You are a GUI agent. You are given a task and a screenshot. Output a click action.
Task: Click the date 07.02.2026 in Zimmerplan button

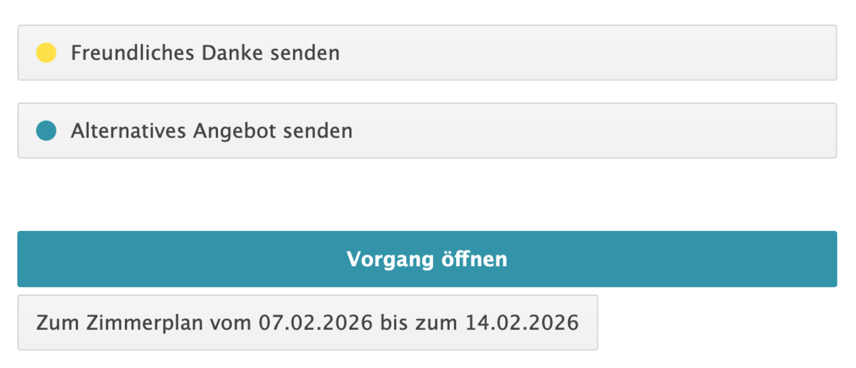point(315,323)
